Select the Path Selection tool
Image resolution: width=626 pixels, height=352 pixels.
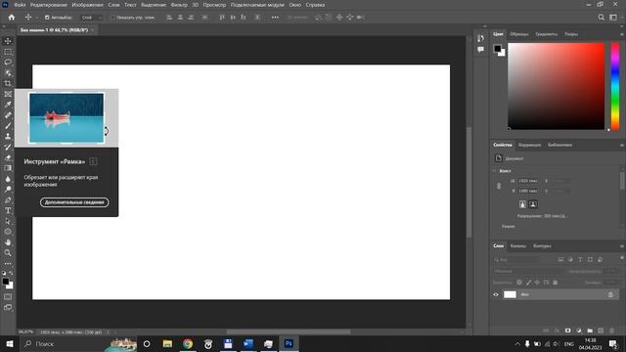8,221
